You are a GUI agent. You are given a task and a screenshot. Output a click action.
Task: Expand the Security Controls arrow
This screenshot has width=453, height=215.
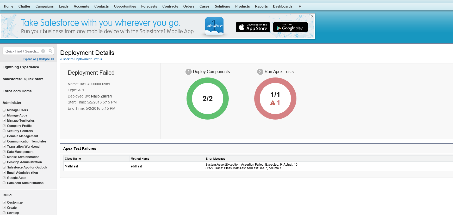[4, 131]
